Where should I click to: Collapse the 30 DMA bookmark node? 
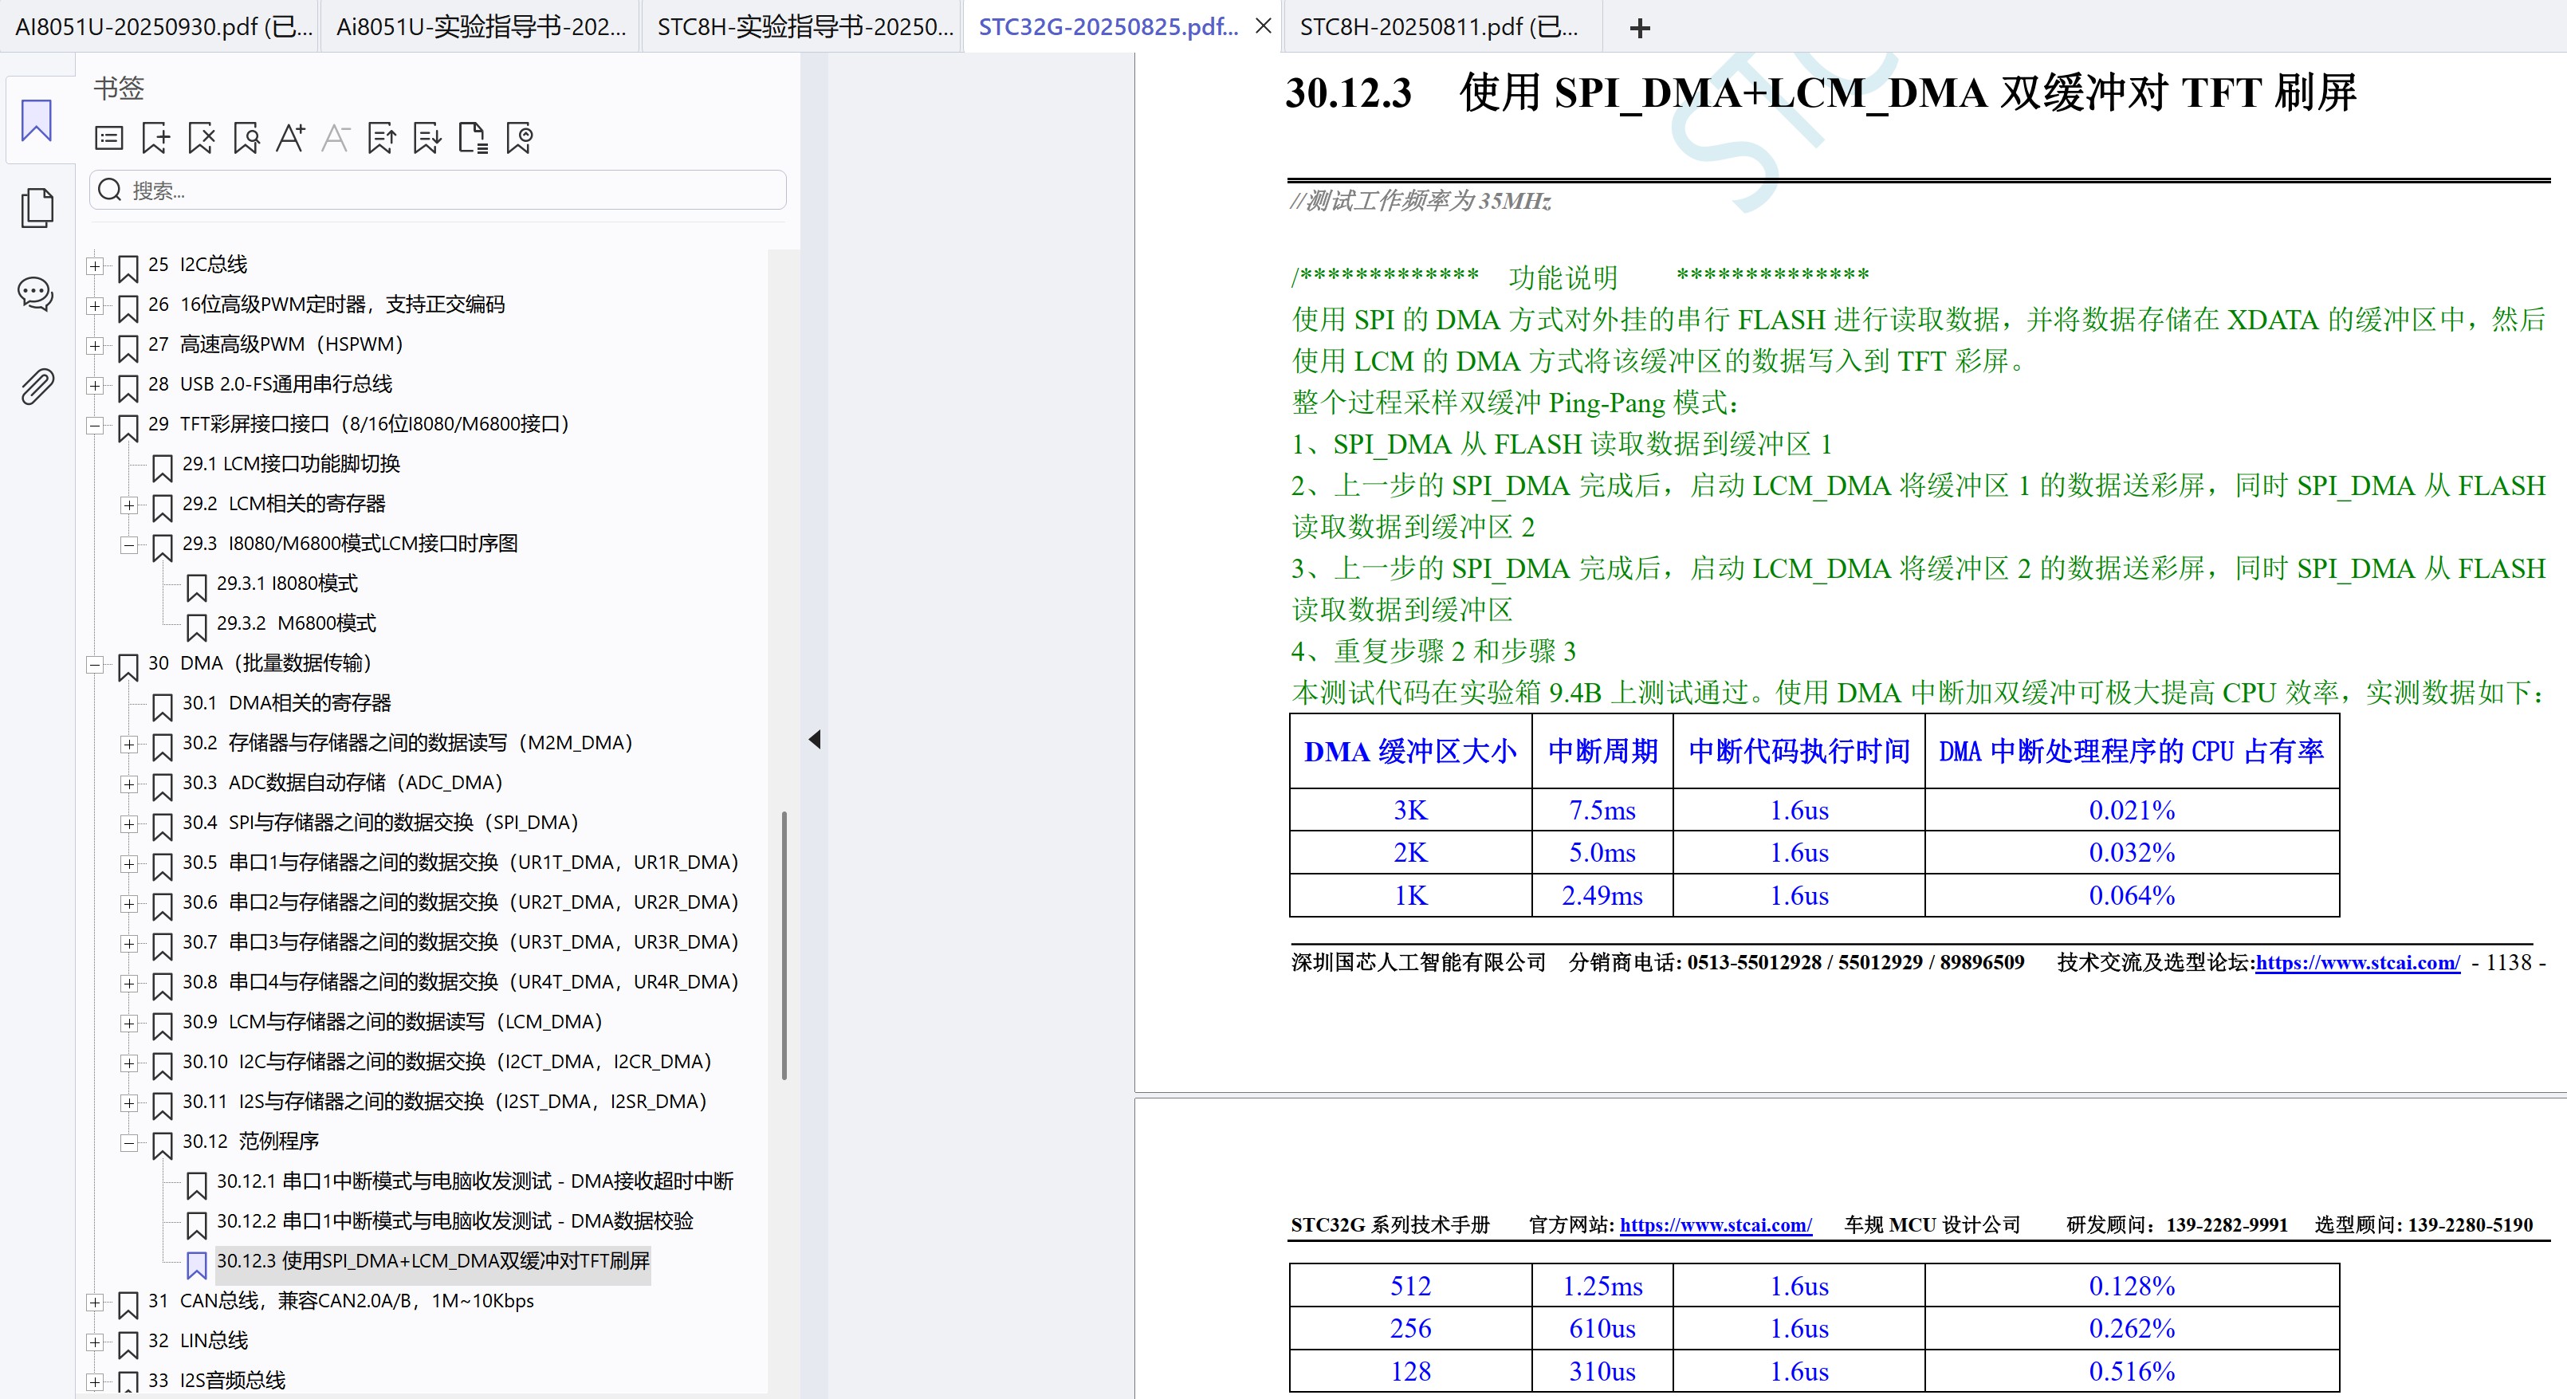click(95, 665)
